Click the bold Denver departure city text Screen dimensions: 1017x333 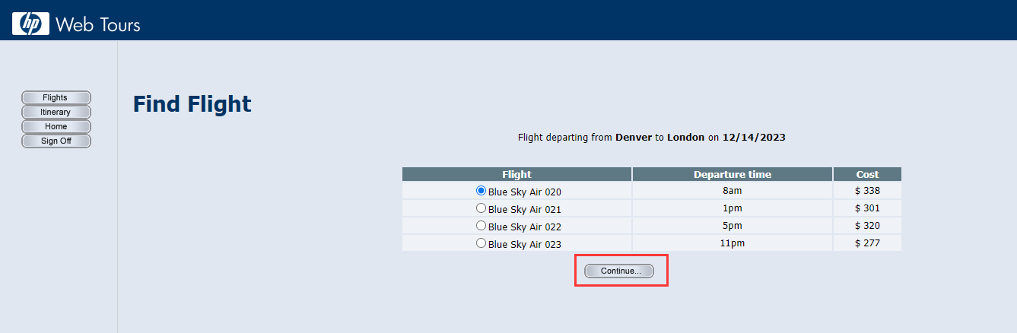click(633, 138)
